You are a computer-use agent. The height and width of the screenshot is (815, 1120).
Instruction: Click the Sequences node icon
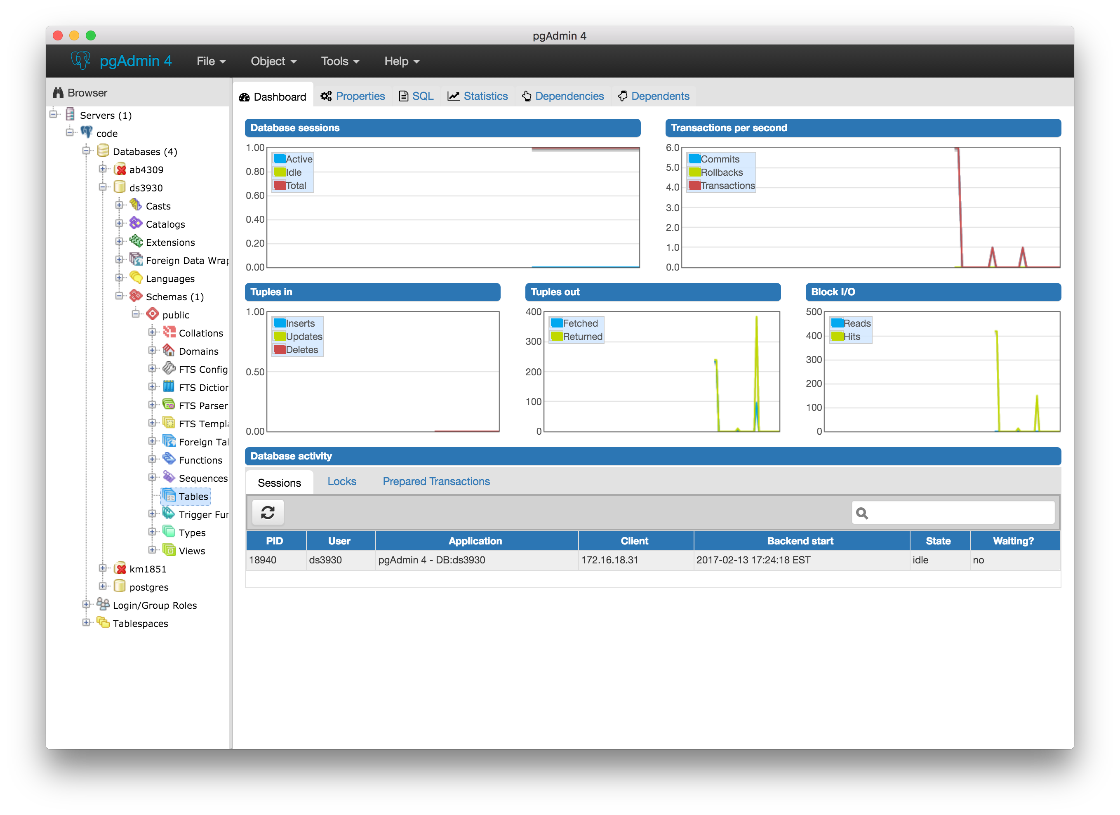(169, 477)
